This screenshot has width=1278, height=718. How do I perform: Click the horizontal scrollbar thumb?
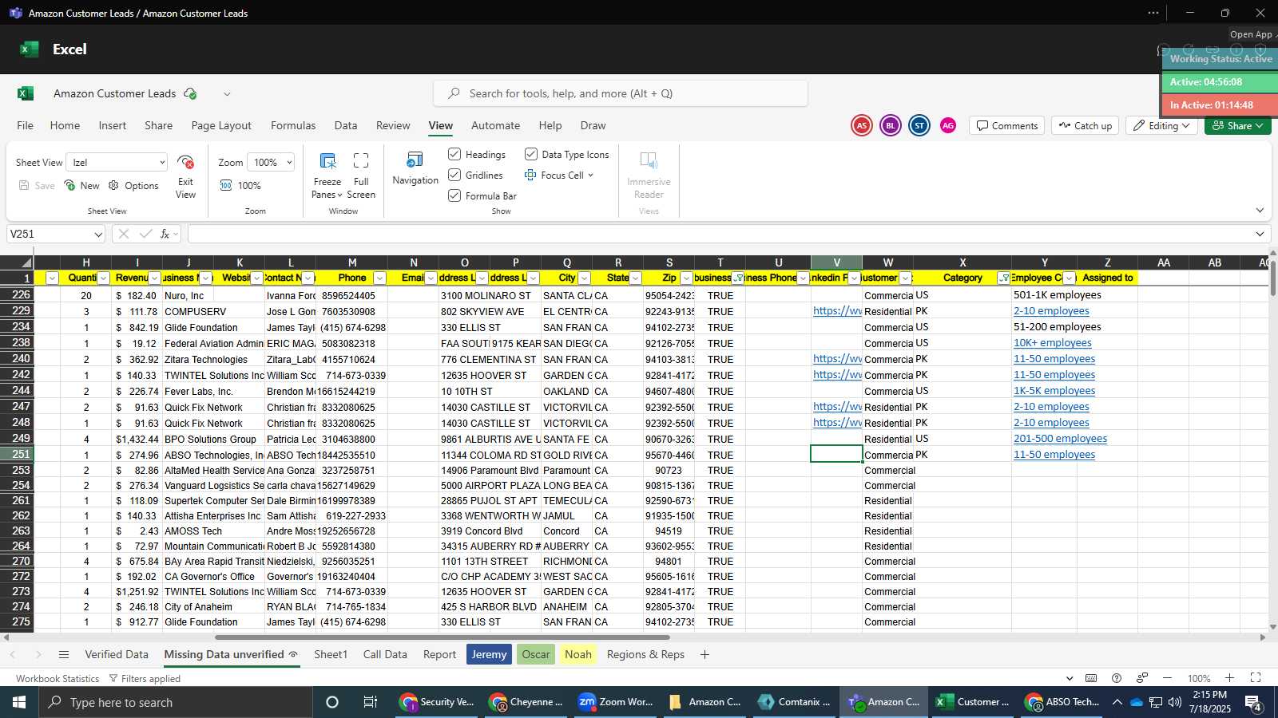tap(442, 637)
